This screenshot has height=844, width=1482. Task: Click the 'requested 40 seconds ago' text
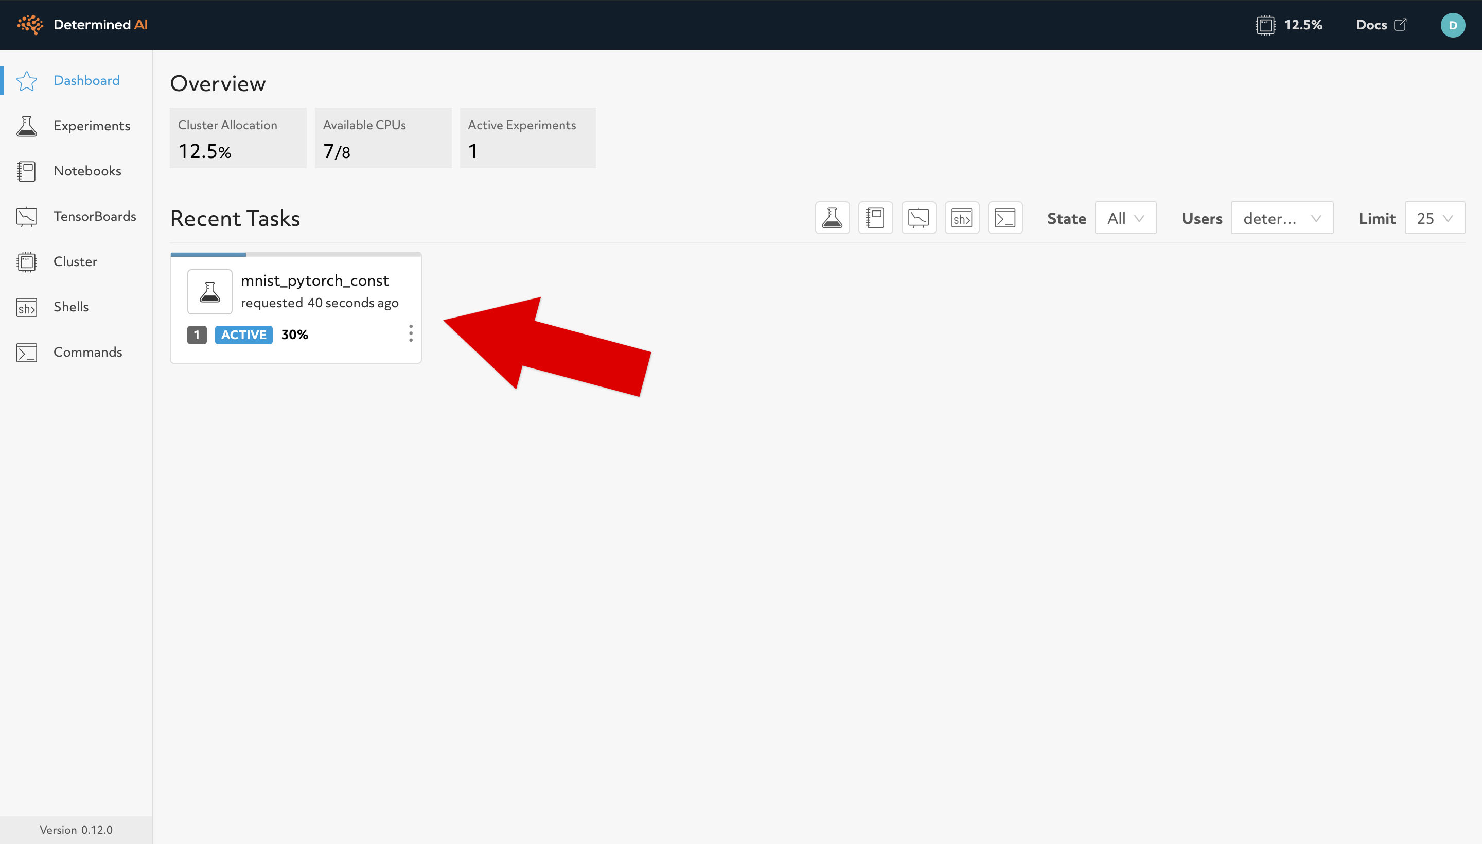click(320, 303)
